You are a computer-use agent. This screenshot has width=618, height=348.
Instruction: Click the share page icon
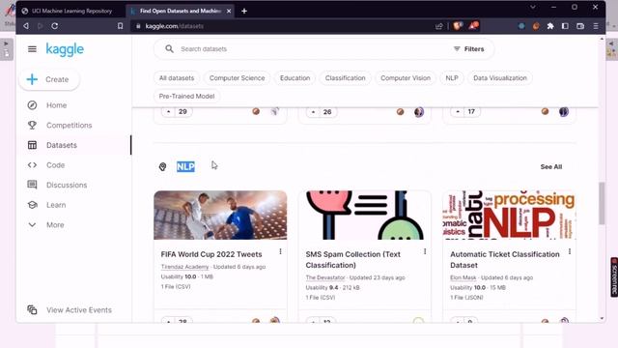pos(439,26)
